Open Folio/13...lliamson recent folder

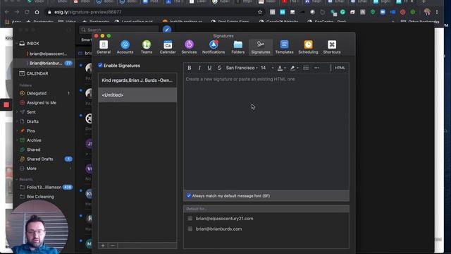tap(44, 187)
